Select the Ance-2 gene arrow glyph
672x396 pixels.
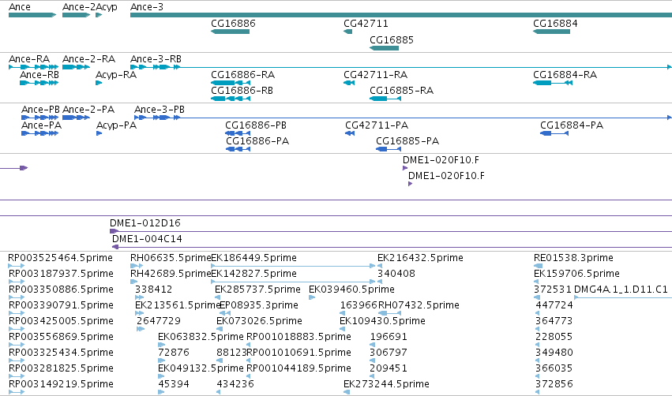click(77, 15)
